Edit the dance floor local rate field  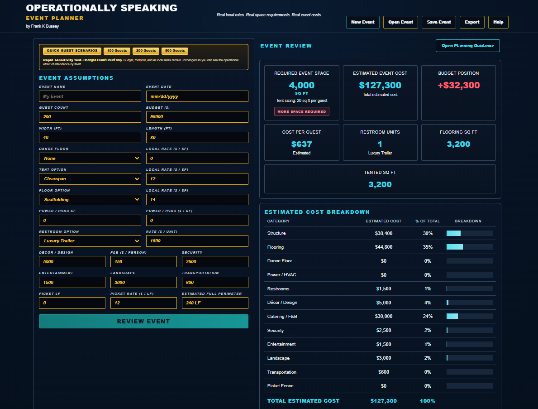click(x=197, y=159)
